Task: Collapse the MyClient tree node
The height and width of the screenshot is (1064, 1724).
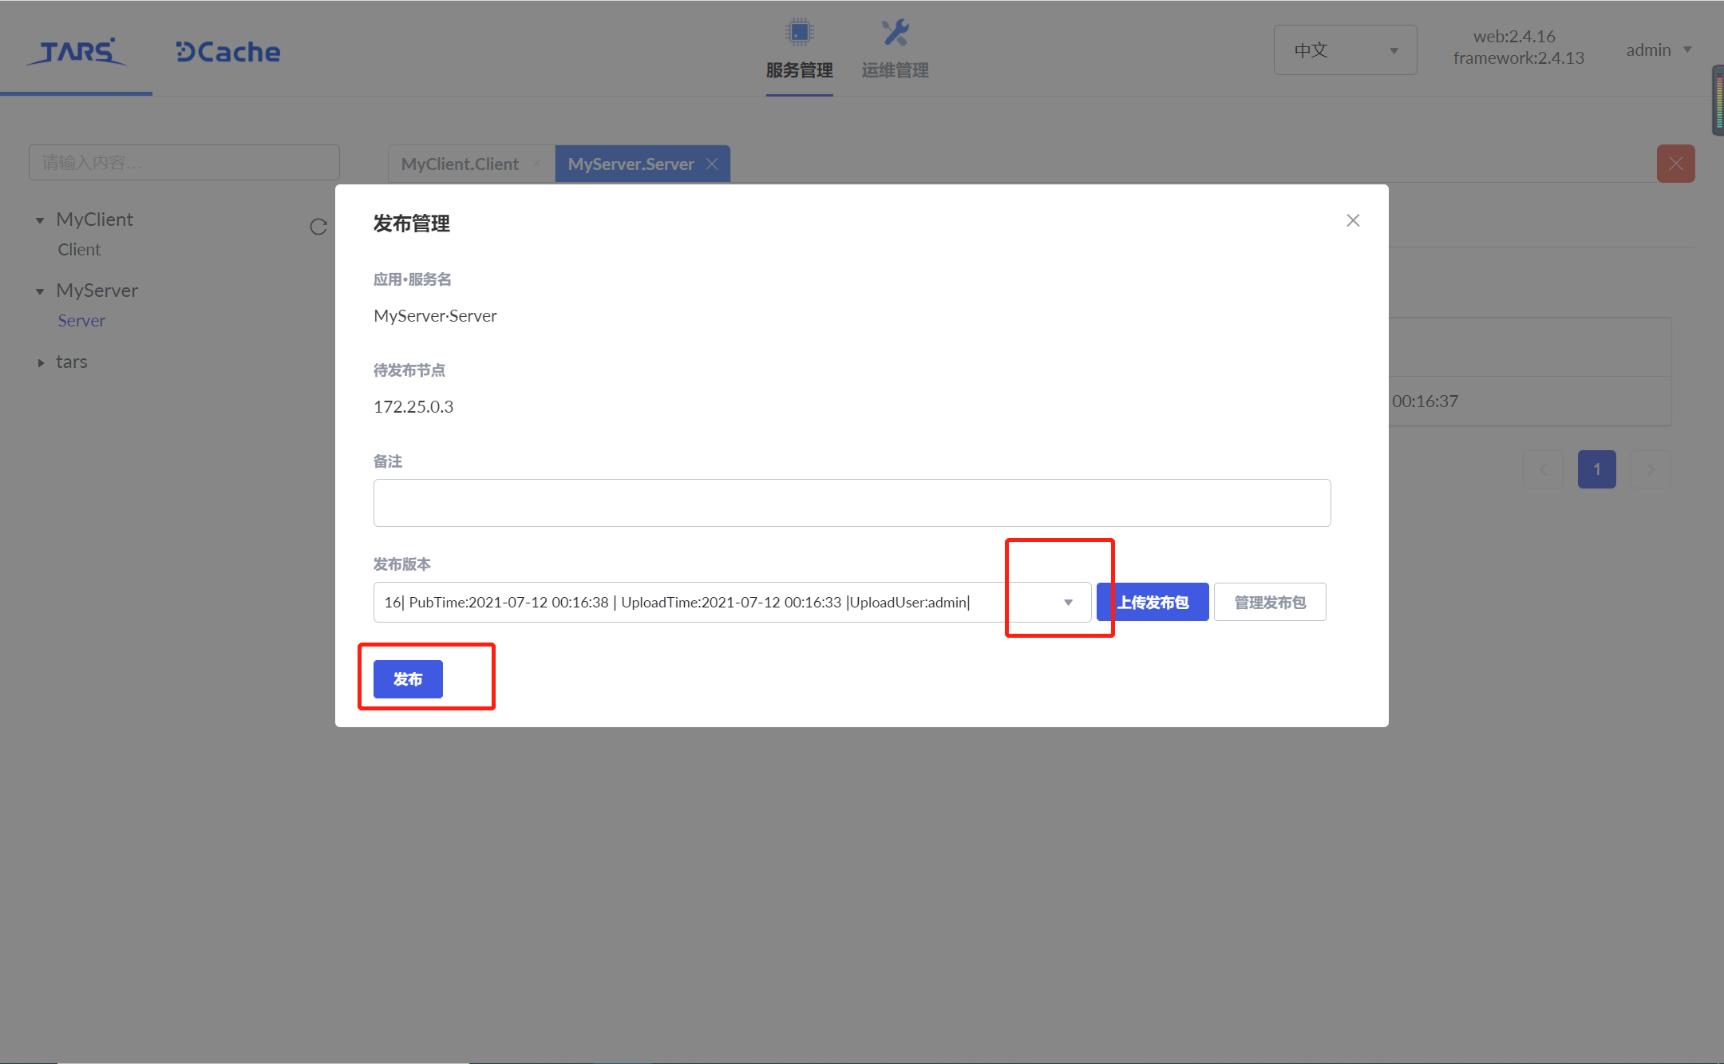Action: [40, 220]
